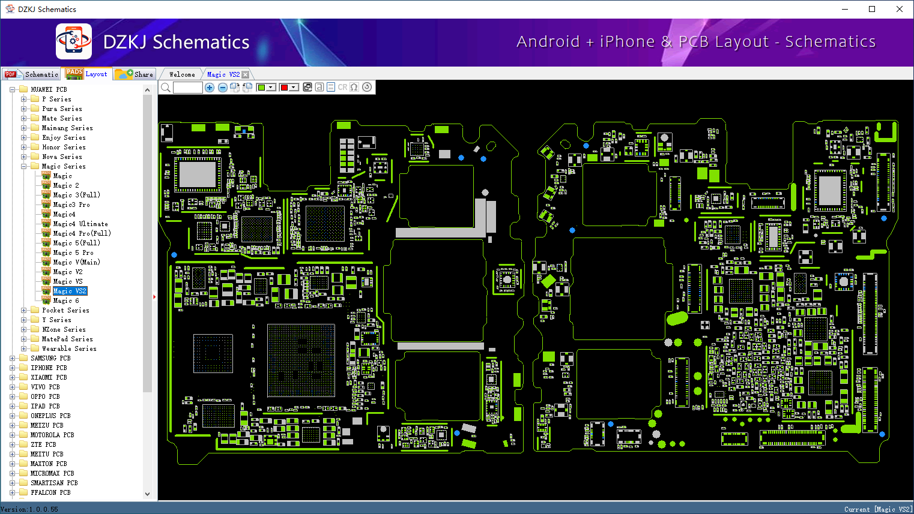Screen dimensions: 914x514
Task: Rotate the board view clockwise
Action: (x=235, y=88)
